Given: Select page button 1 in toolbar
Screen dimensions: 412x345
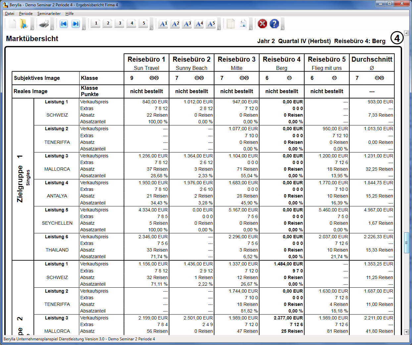Looking at the screenshot, I should coord(96,23).
